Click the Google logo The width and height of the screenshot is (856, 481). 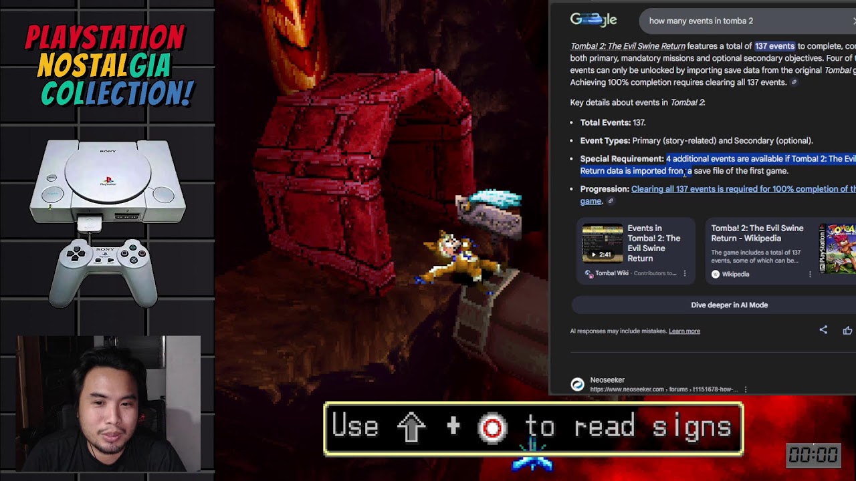593,20
